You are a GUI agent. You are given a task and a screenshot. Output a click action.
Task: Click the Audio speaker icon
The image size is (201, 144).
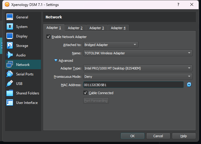click(x=10, y=55)
